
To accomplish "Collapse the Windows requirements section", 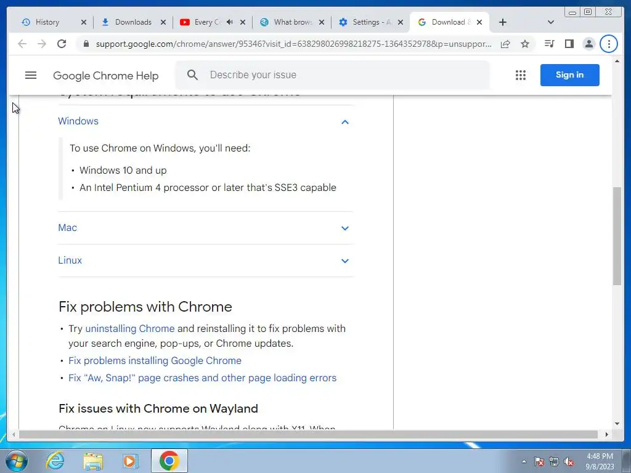I will [345, 122].
